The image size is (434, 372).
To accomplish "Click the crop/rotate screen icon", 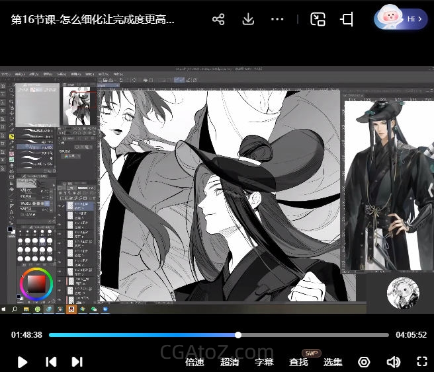I will [x=347, y=19].
